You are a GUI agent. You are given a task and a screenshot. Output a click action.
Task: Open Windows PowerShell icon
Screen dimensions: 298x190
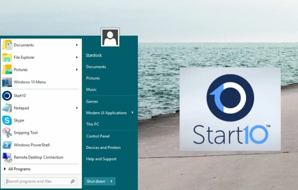coord(7,145)
